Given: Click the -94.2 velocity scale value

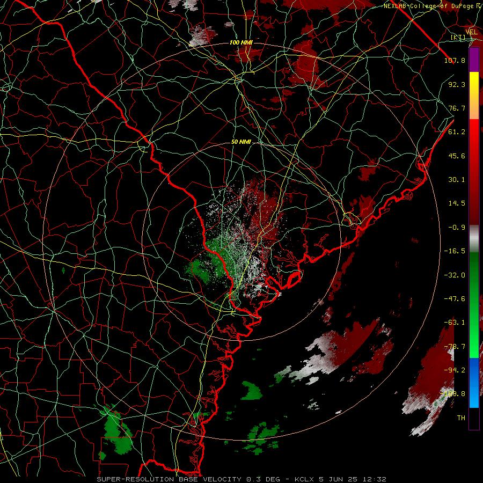Looking at the screenshot, I should [455, 370].
